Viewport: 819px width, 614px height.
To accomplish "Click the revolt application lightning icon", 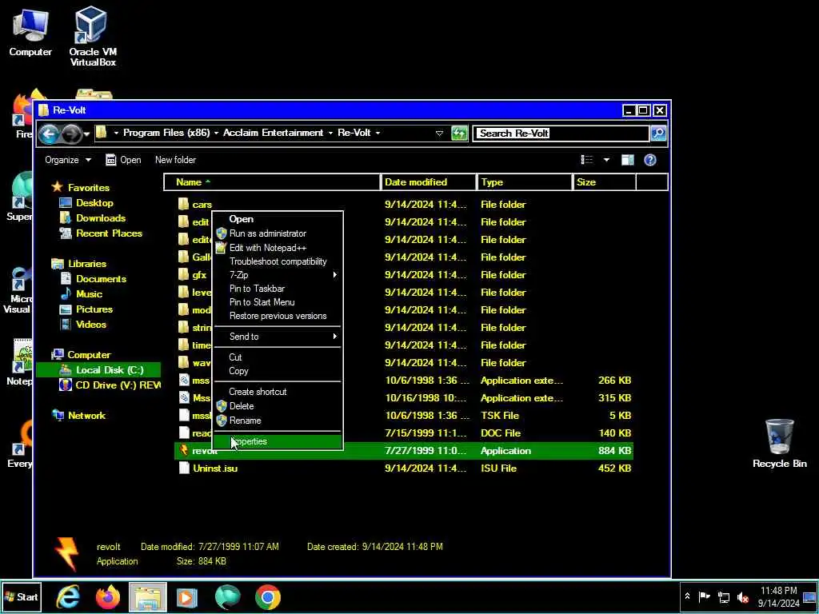I will click(x=183, y=450).
